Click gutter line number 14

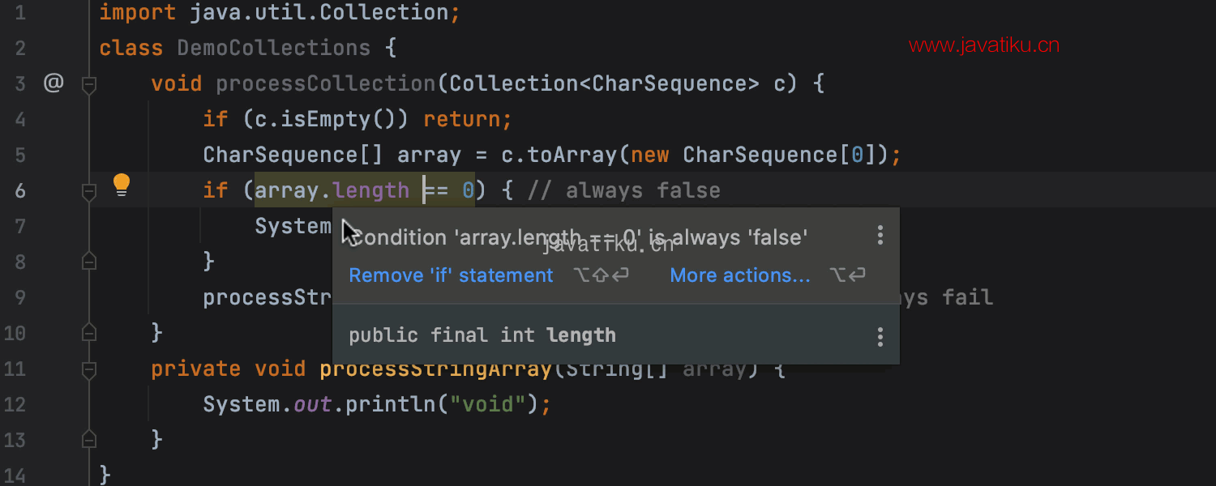(14, 475)
